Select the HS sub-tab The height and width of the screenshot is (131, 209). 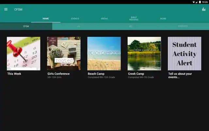[x=78, y=26]
